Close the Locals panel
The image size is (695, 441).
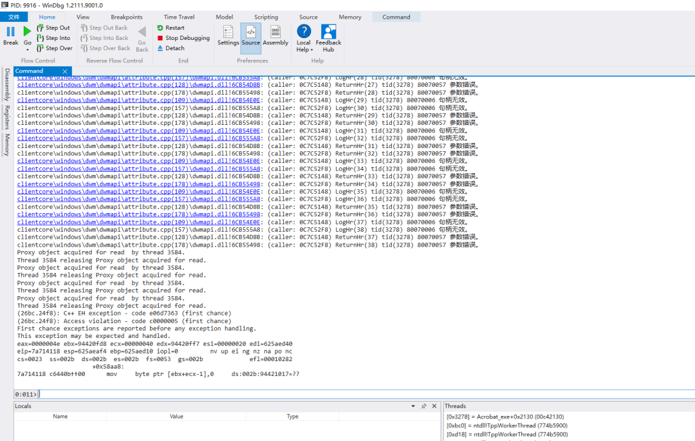pos(434,406)
